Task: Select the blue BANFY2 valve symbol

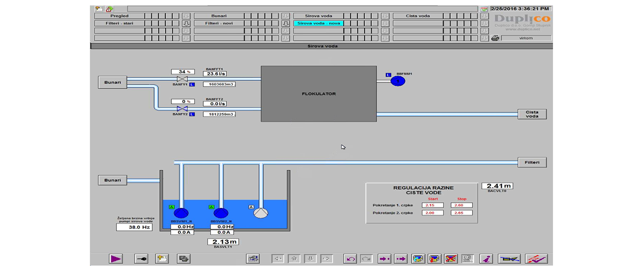Action: coord(182,109)
